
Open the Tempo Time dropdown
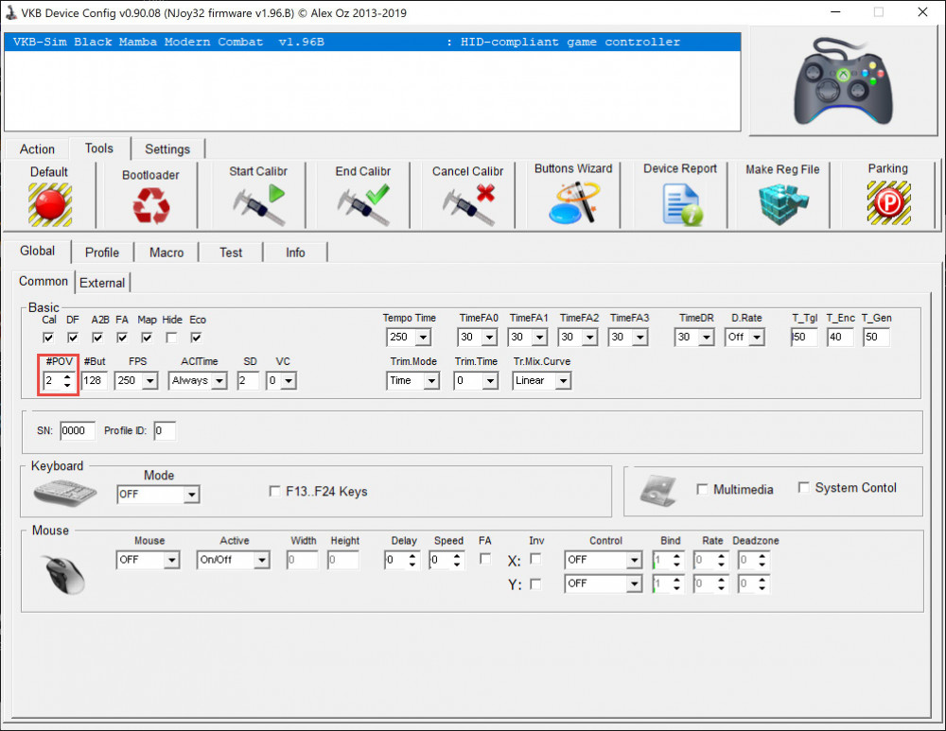422,338
